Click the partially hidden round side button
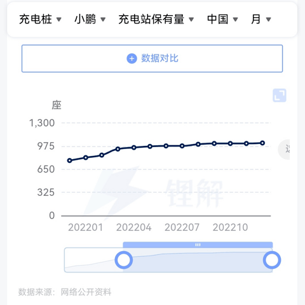Viewport: 305px width, 305px height. pos(284,150)
